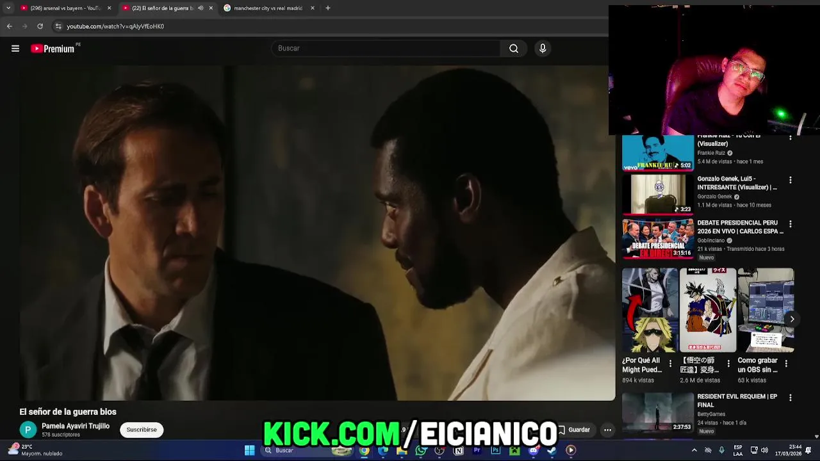This screenshot has height=461, width=820.
Task: Open Frankie Ruiz video thumbnail
Action: [x=657, y=153]
